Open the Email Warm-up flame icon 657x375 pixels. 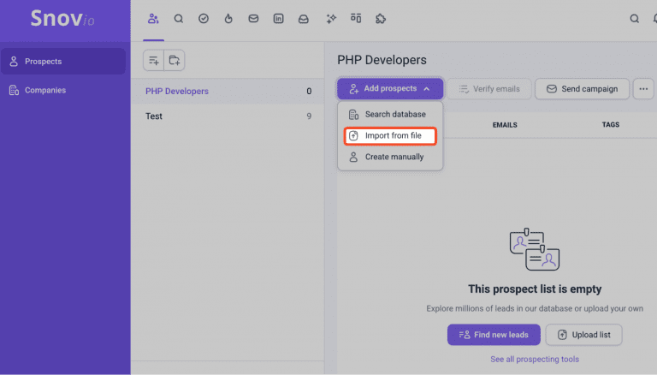coord(228,19)
